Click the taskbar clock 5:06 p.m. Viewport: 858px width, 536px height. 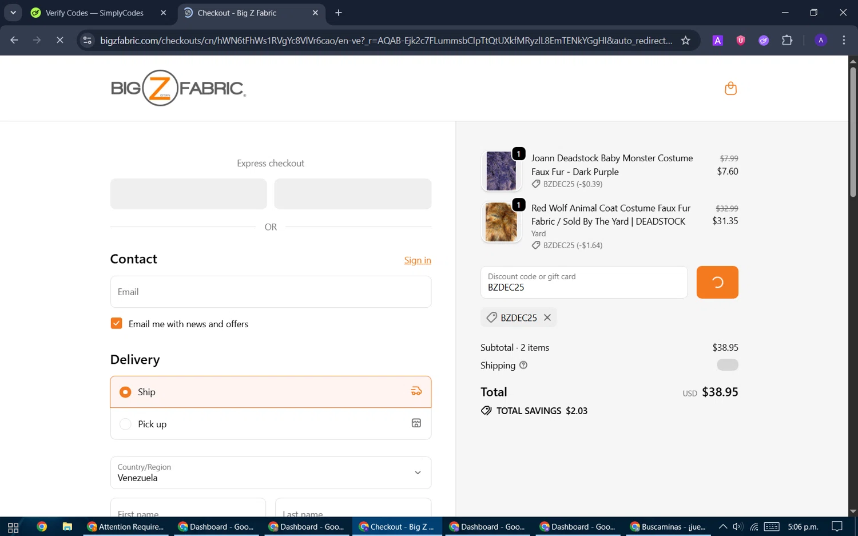point(803,527)
